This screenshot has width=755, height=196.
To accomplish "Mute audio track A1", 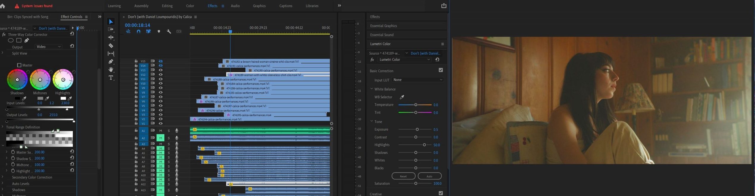I will click(x=161, y=131).
